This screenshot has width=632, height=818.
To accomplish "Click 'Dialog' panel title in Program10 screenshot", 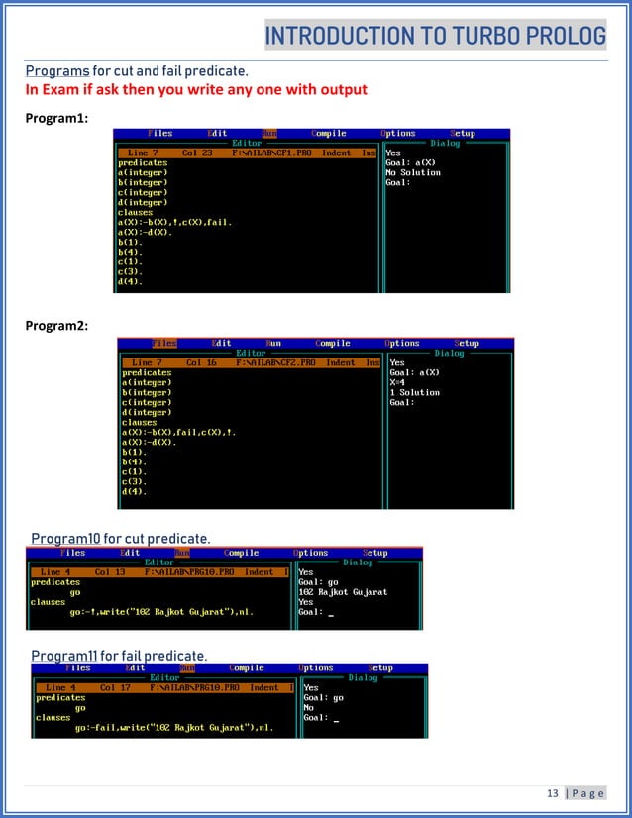I will [x=358, y=562].
